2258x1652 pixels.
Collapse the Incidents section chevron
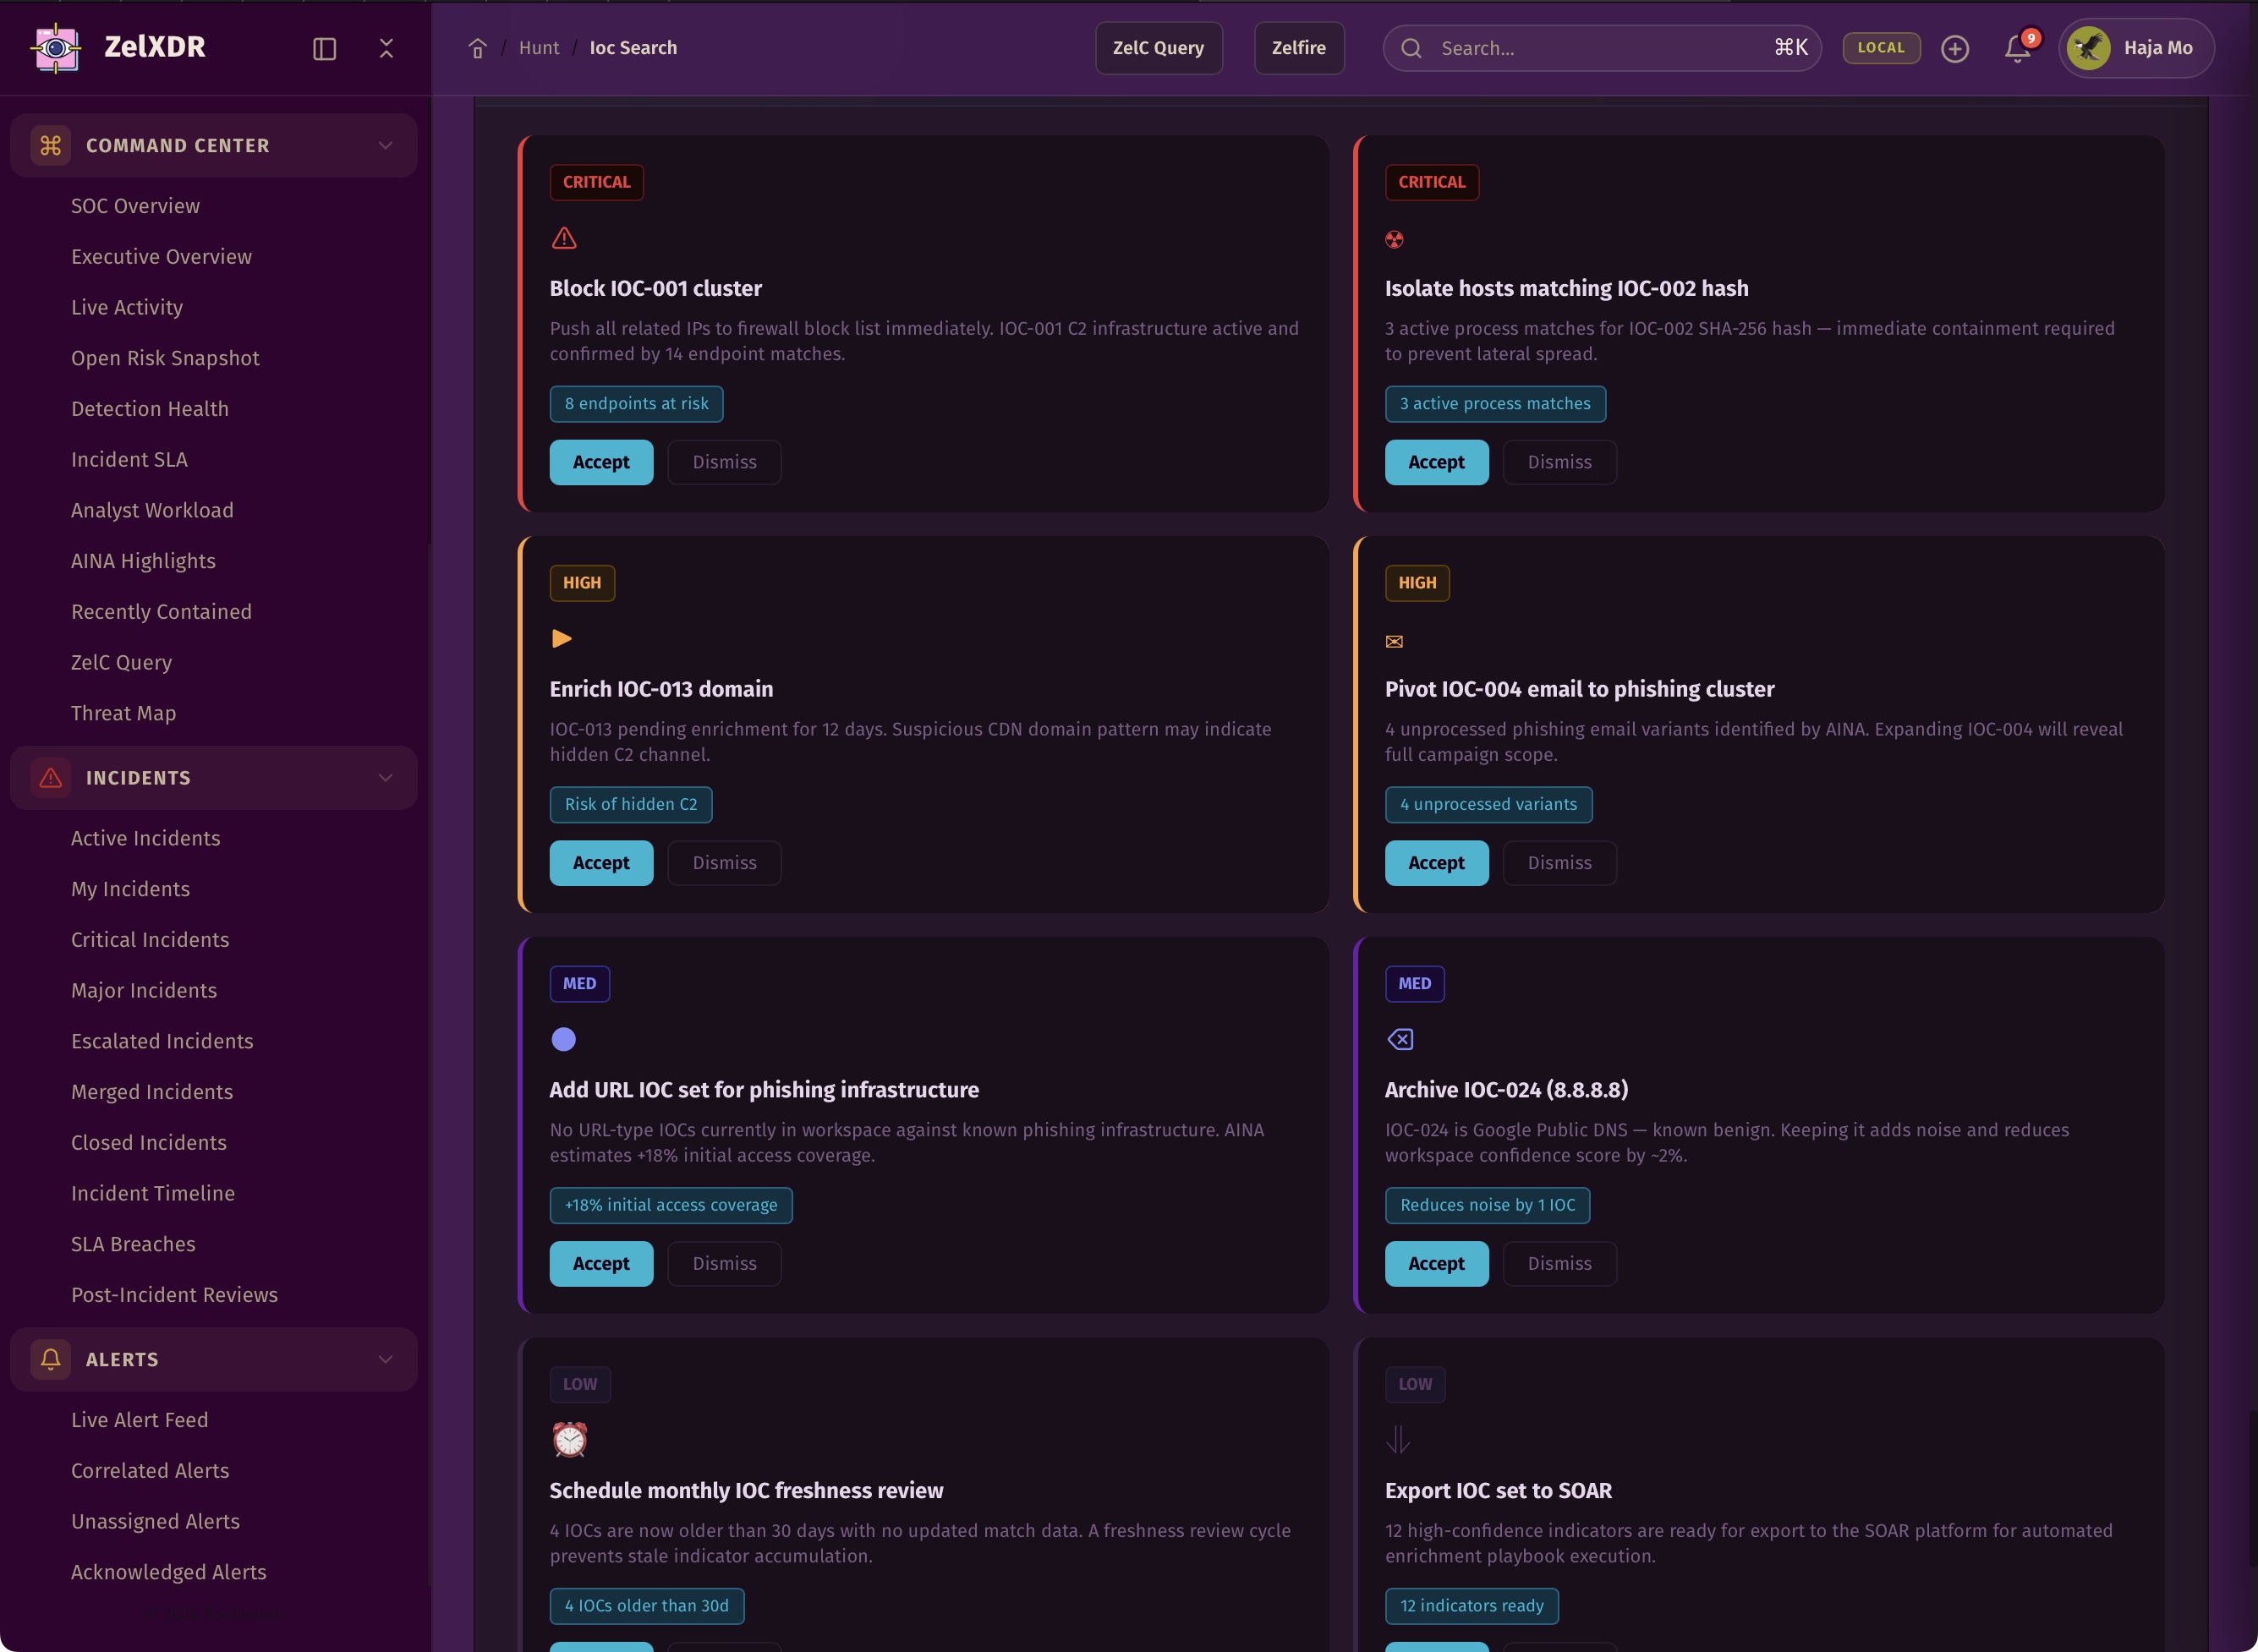pyautogui.click(x=385, y=778)
